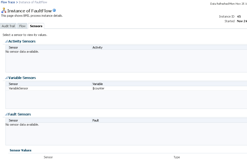This screenshot has height=161, width=247.
Task: Click the Instance of FaultFlow breadcrumb text
Action: click(x=33, y=2)
